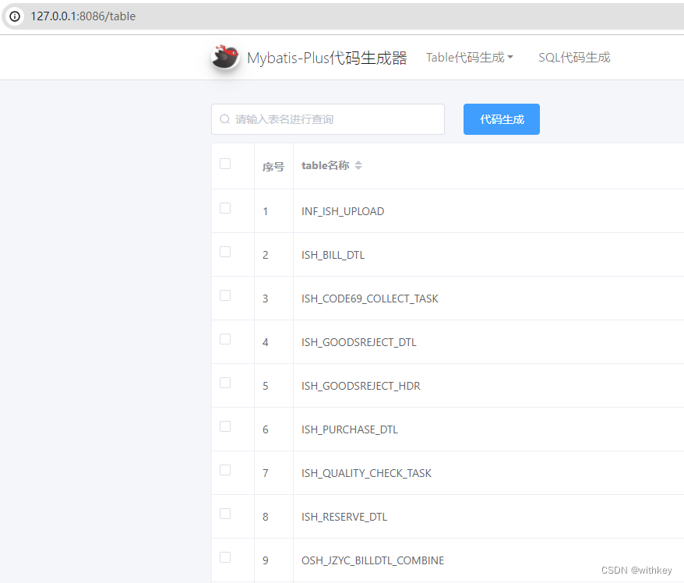Open the ISH_GOODSREJECT_HDR table link

coord(361,386)
